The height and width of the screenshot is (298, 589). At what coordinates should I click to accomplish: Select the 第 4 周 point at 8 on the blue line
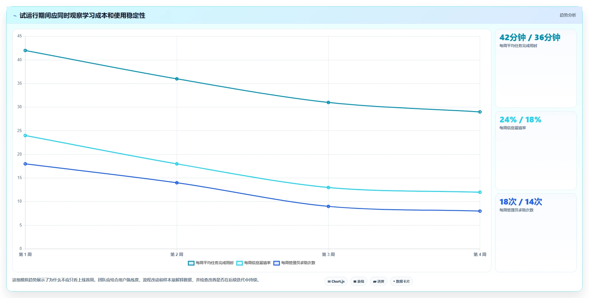point(480,211)
